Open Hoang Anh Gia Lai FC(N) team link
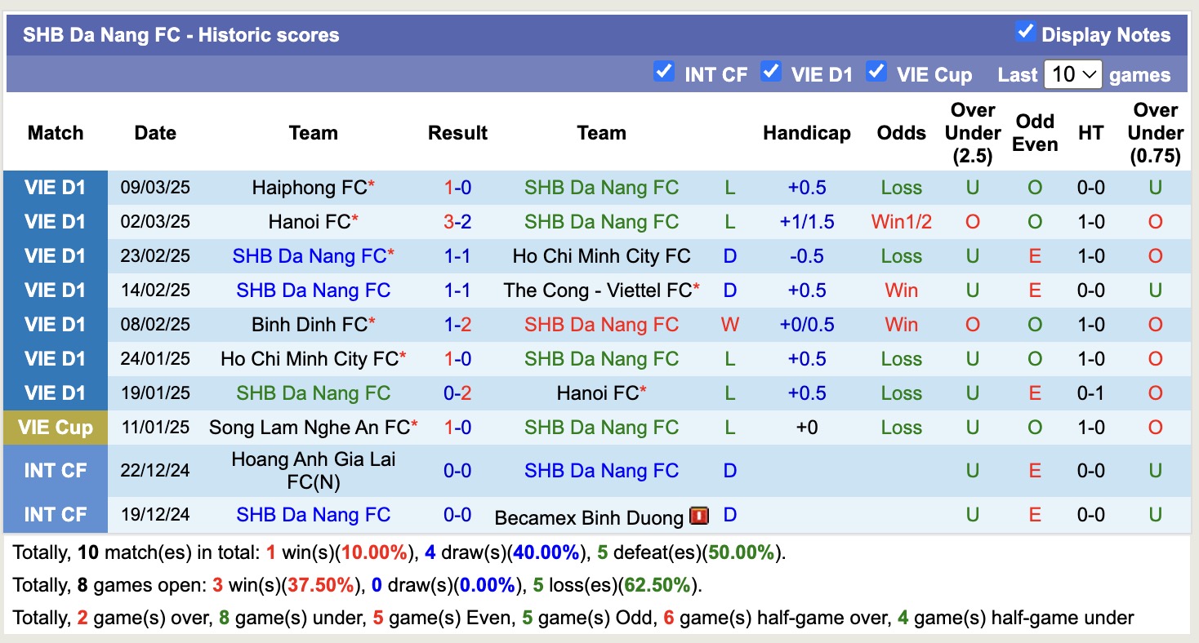1199x643 pixels. click(314, 471)
